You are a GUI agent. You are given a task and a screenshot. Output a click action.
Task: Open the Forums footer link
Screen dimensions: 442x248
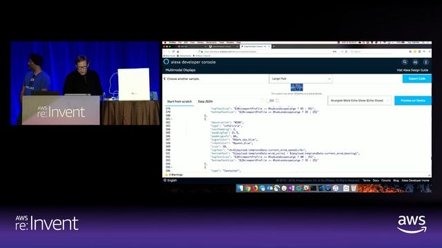pos(386,180)
